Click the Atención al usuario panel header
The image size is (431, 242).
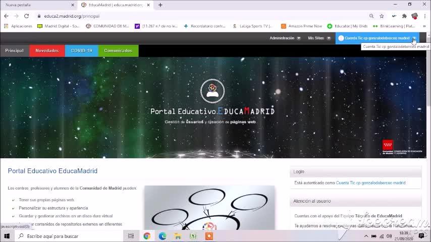[x=355, y=201]
